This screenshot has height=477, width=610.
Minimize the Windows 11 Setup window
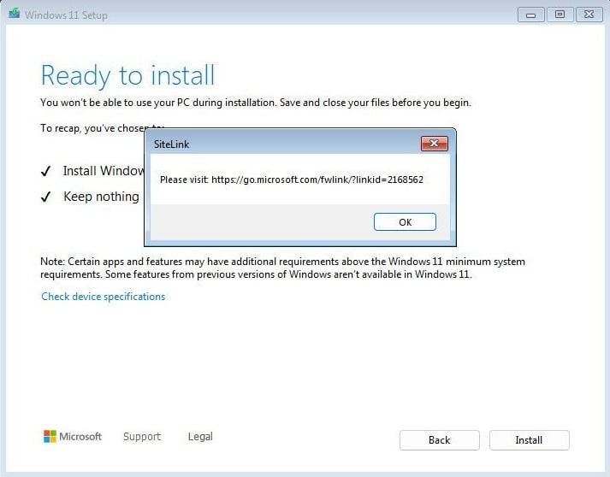point(530,15)
